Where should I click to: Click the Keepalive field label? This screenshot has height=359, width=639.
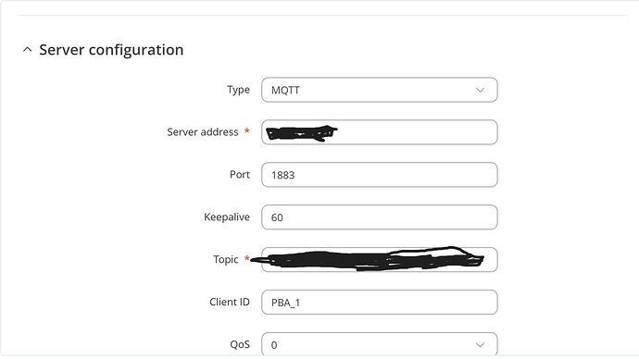point(227,217)
